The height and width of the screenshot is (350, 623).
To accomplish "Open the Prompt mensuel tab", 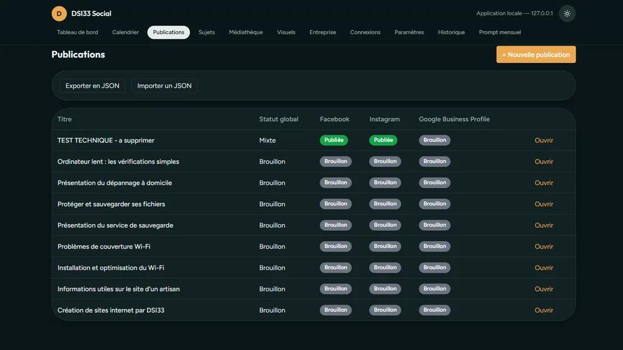I will tap(500, 32).
